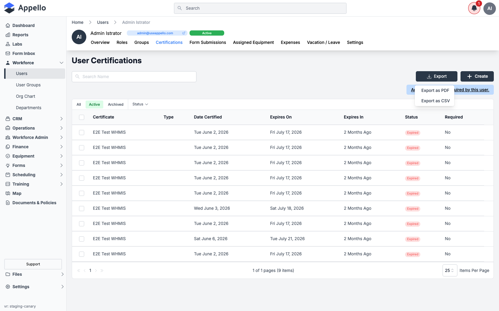Open Map in the sidebar
The image size is (499, 311).
tap(17, 194)
